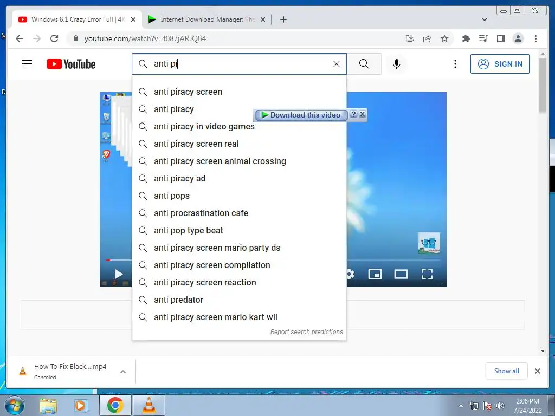
Task: Select the 'anti pops' suggestion
Action: [x=239, y=196]
